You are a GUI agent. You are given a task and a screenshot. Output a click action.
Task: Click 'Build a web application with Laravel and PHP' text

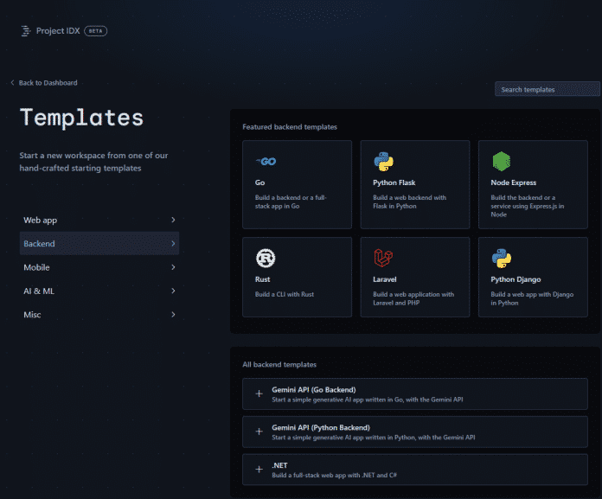[x=413, y=298]
